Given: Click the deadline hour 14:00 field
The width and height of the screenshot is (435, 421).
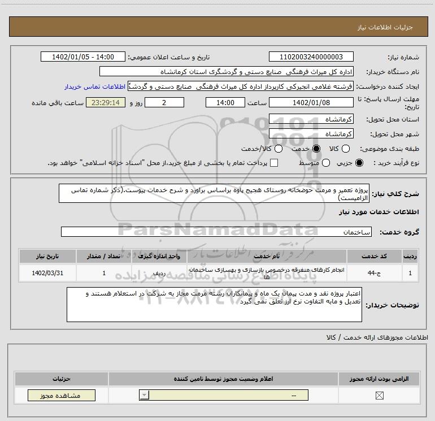Looking at the screenshot, I should pyautogui.click(x=225, y=102).
